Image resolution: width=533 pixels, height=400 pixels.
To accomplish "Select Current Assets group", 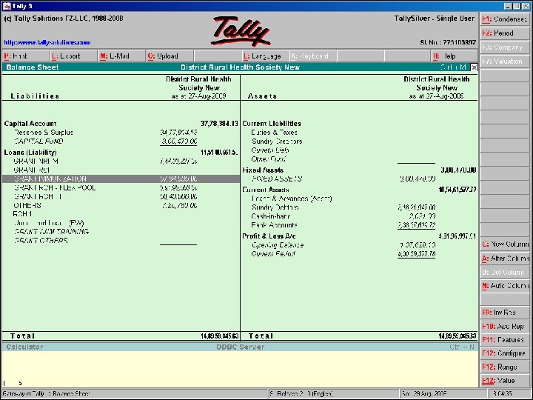I will (266, 190).
